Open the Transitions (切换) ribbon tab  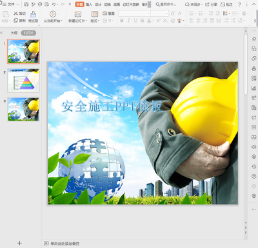(x=107, y=5)
